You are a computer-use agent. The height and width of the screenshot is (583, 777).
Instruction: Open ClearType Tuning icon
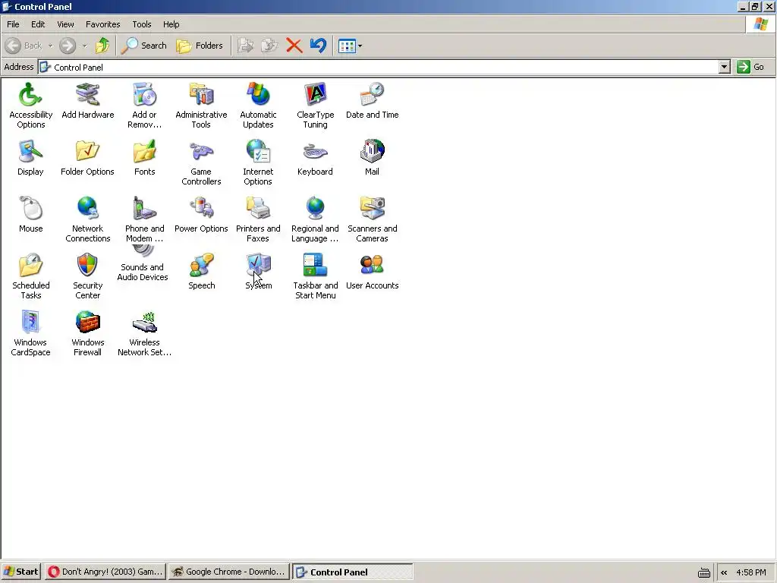315,94
